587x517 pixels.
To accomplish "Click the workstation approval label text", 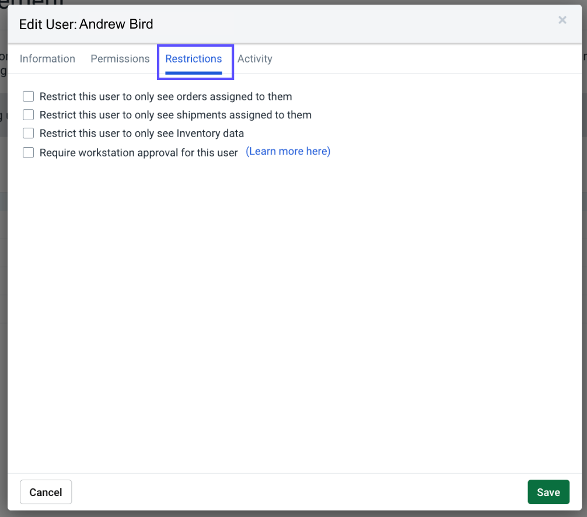I will click(x=138, y=152).
